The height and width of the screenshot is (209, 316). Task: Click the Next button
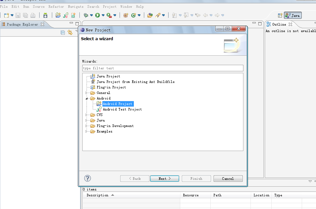pos(164,179)
